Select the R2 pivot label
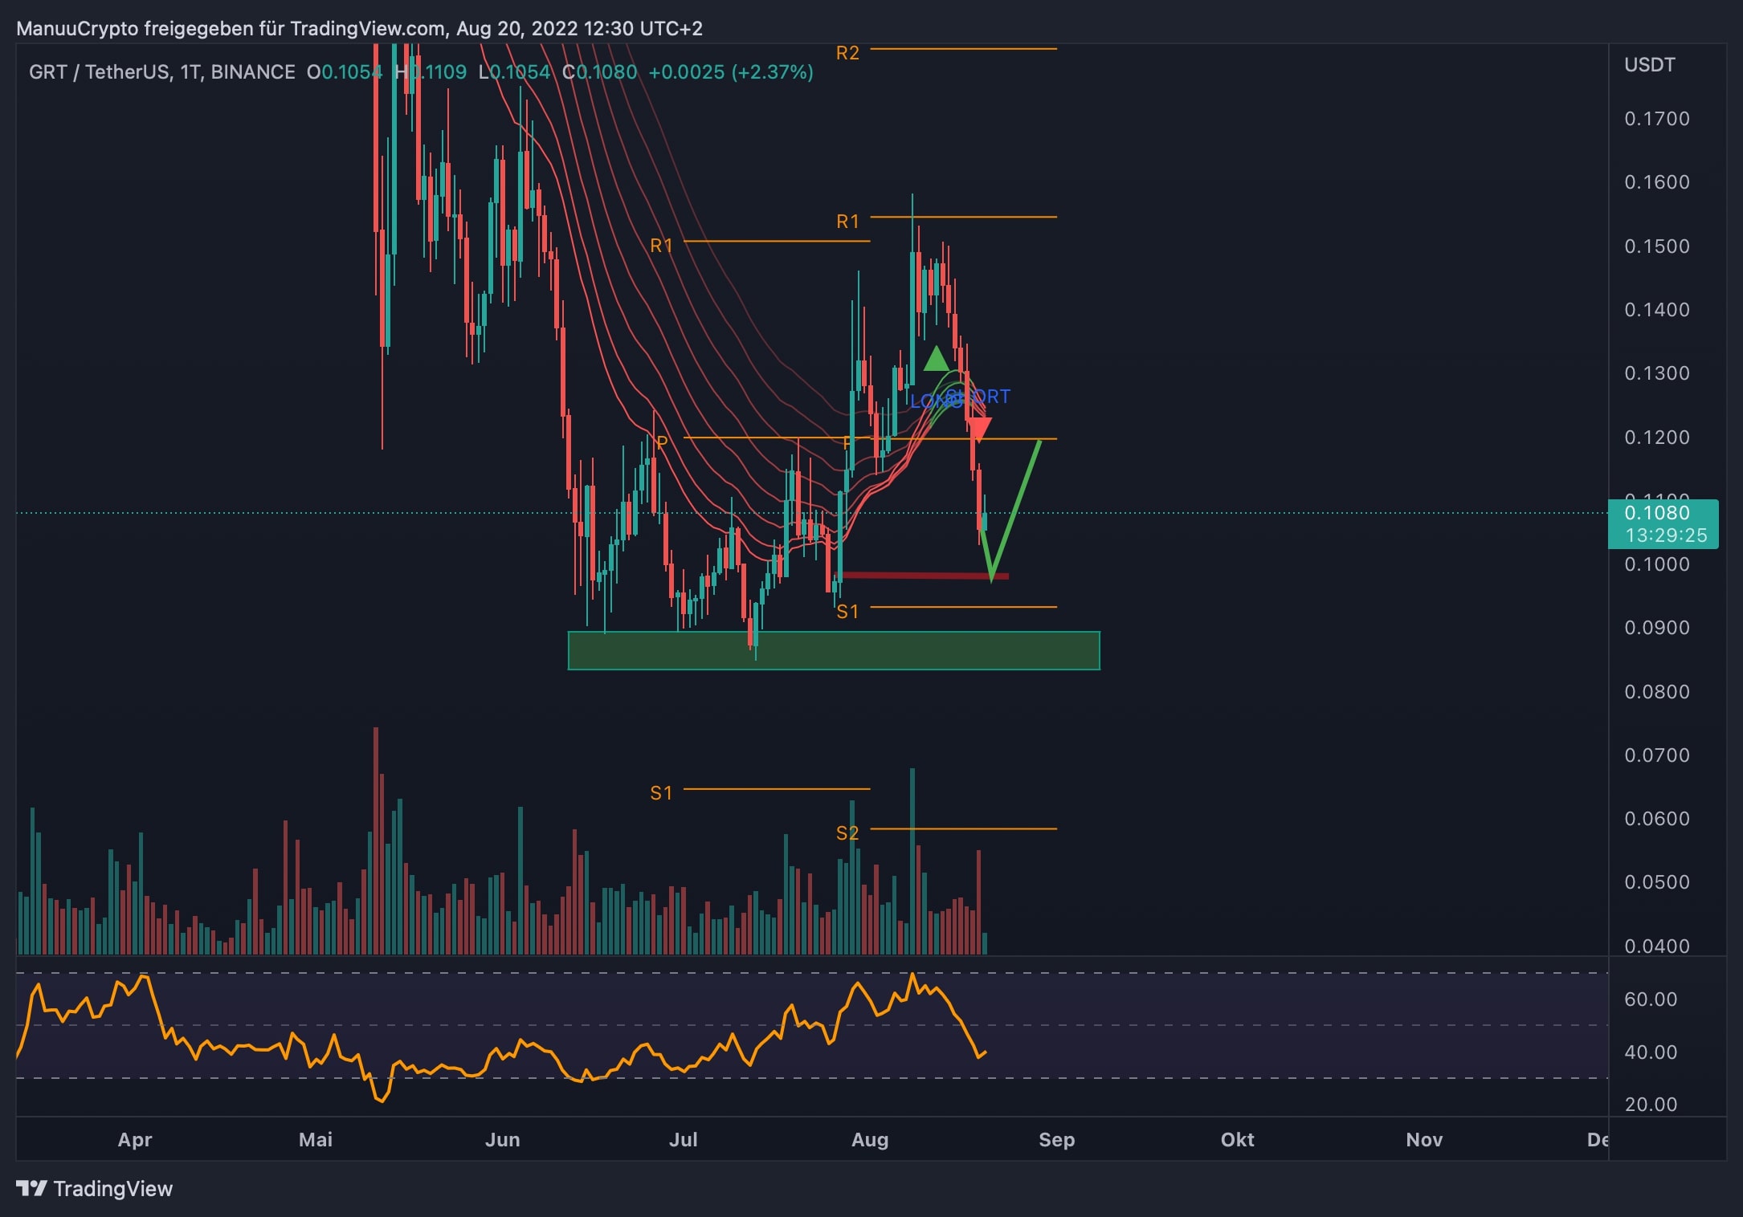This screenshot has width=1743, height=1217. pos(847,53)
